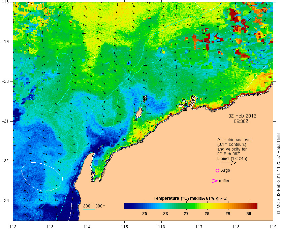Click the longitude axis label 114
The image size is (283, 229).
pyautogui.click(x=87, y=227)
